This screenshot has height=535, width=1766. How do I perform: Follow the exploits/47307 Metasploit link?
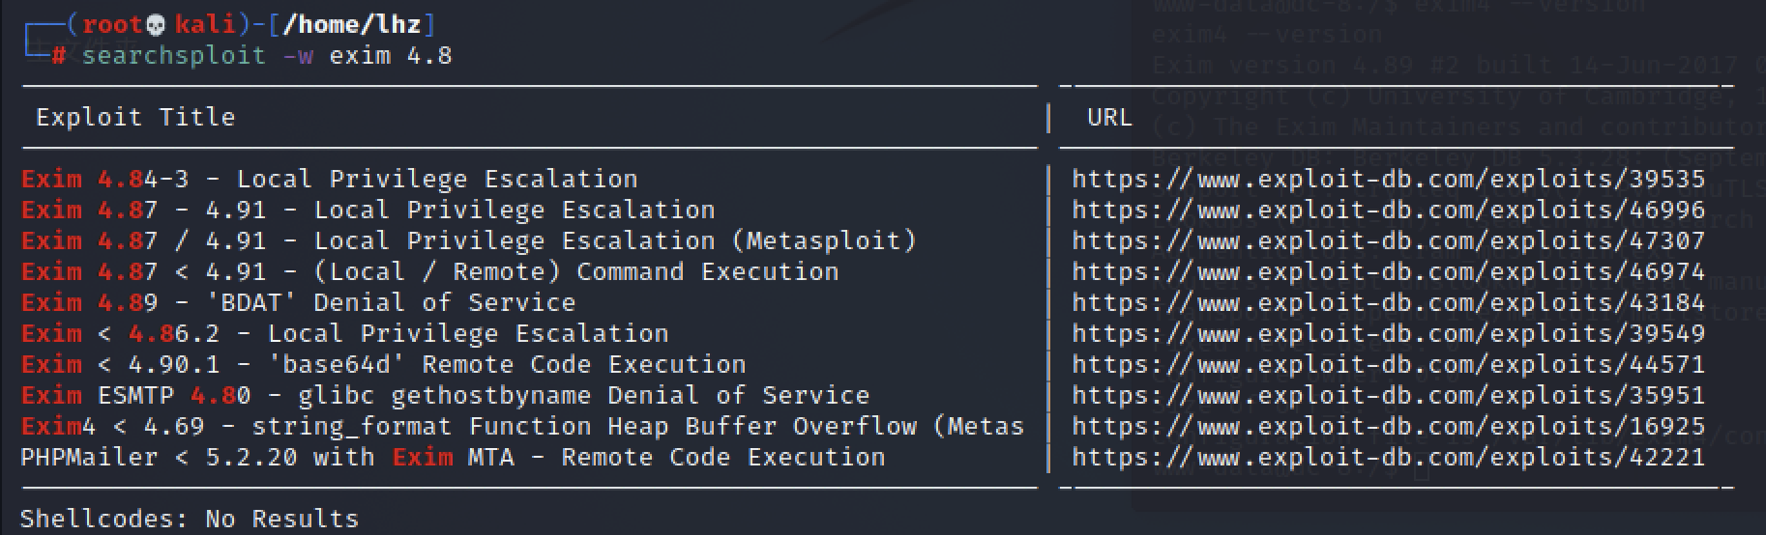(1388, 240)
